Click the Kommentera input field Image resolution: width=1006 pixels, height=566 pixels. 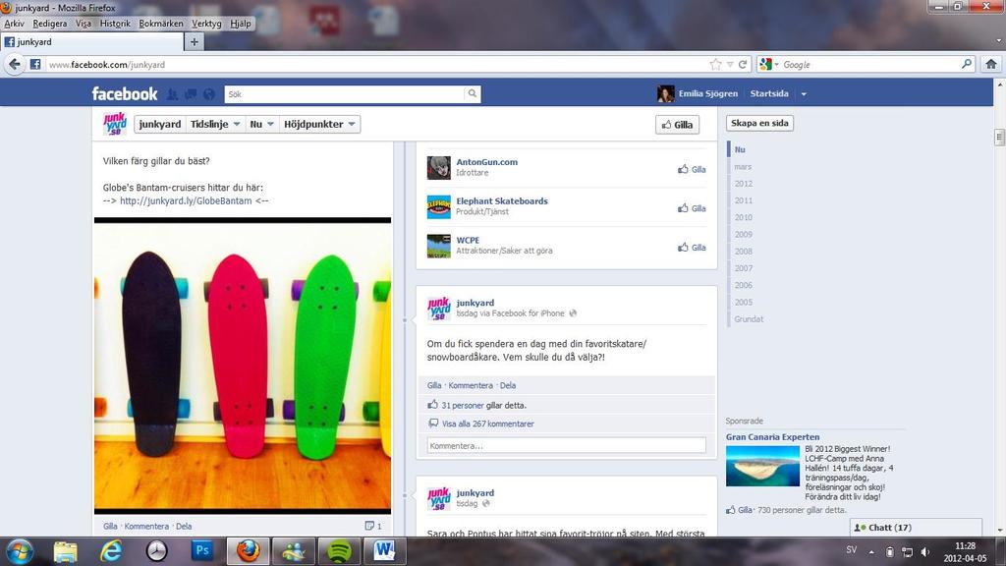point(567,445)
